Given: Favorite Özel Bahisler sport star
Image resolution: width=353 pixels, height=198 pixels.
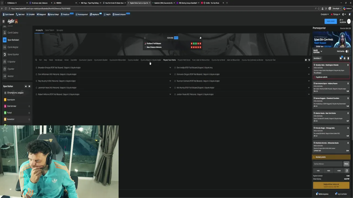Looking at the screenshot, I should 29,106.
